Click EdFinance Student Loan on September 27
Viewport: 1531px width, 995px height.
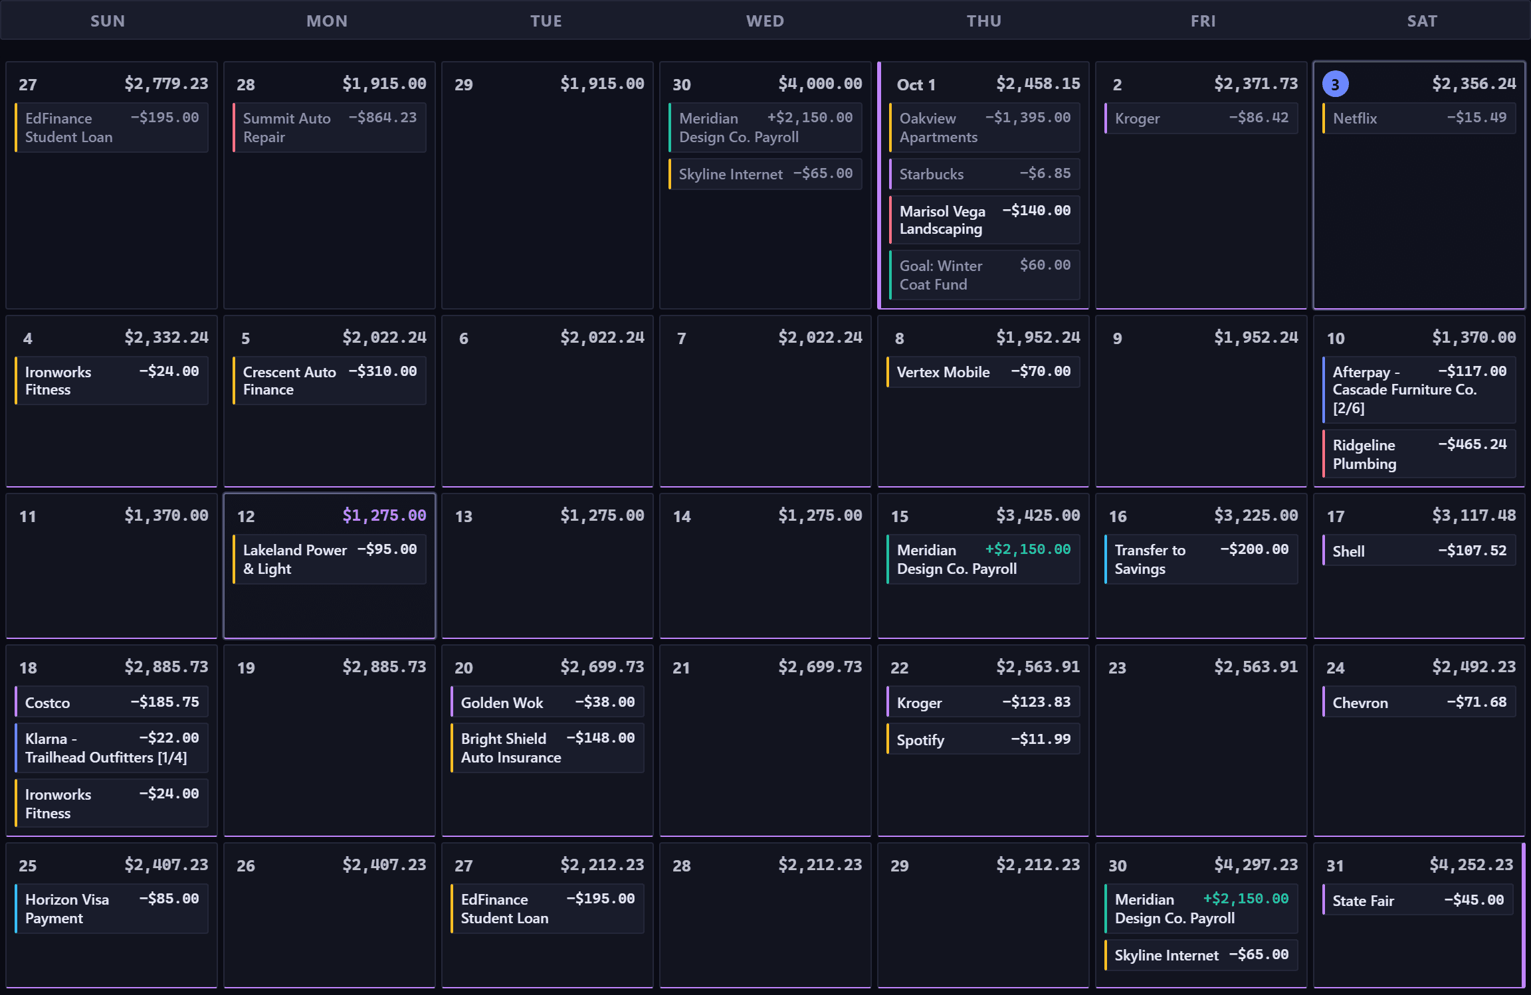[112, 128]
